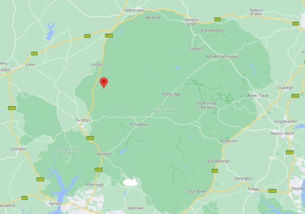Screen dimensions: 305x214
Task: Click the Postbridge place name
Action: click(x=171, y=94)
